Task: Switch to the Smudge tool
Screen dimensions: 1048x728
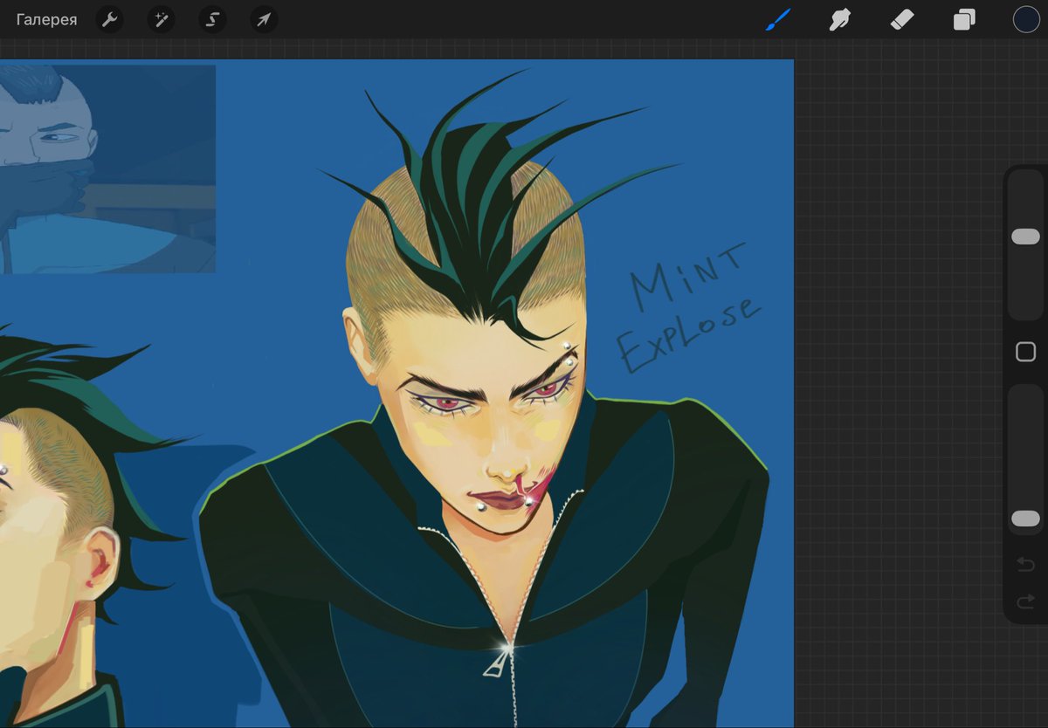Action: pos(839,19)
